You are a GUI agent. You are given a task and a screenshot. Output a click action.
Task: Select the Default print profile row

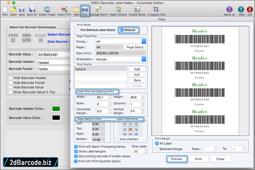(100, 69)
